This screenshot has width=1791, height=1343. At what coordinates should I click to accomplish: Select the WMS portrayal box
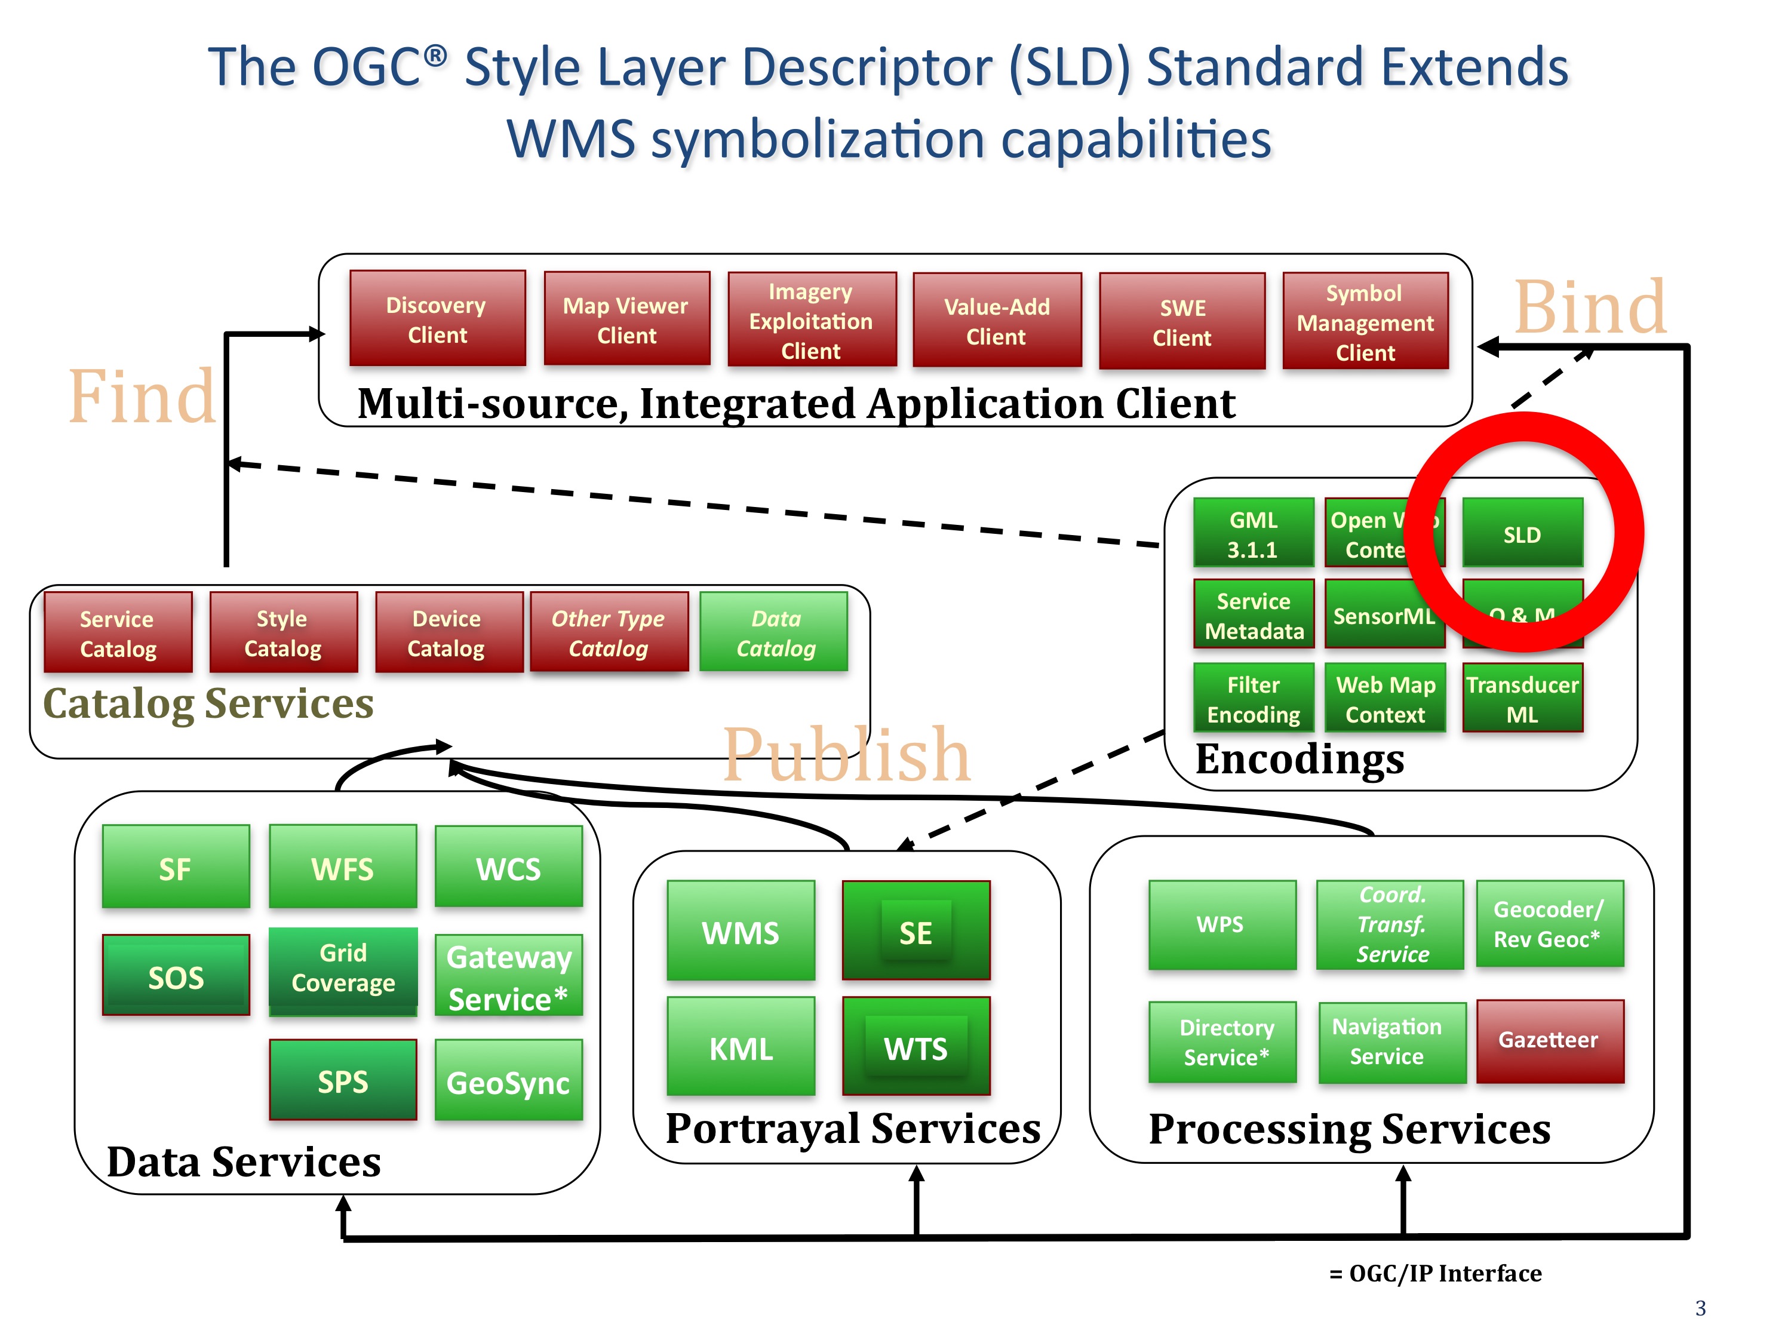click(741, 931)
